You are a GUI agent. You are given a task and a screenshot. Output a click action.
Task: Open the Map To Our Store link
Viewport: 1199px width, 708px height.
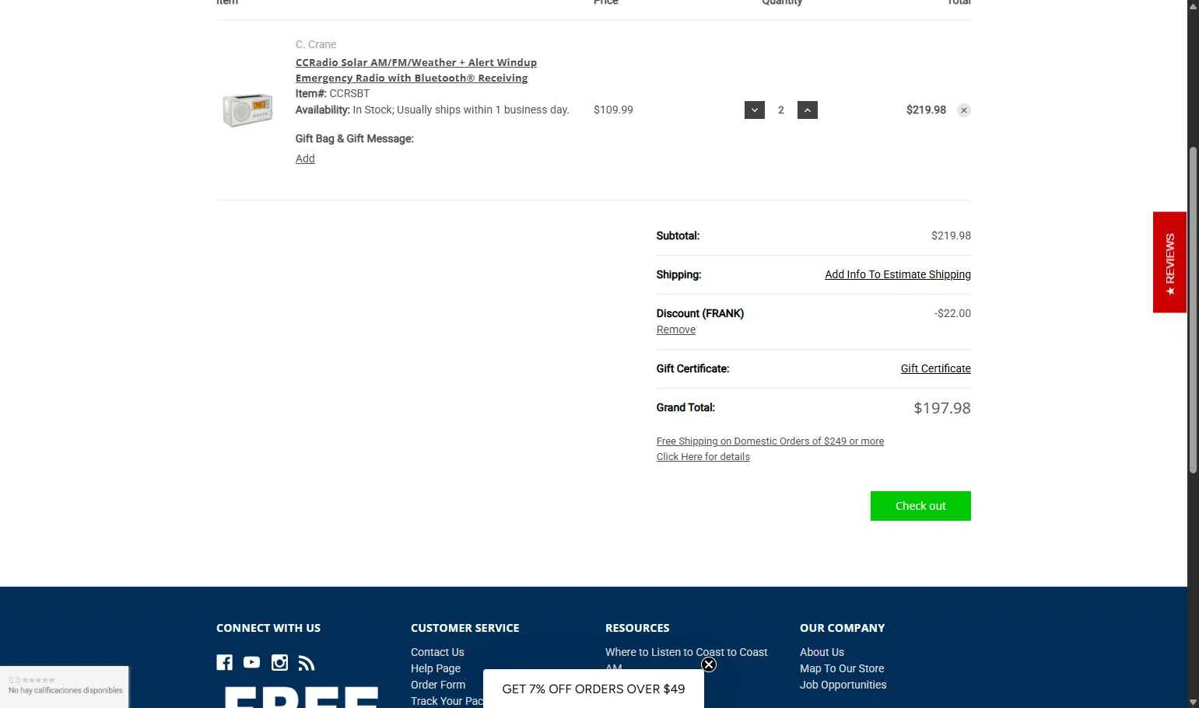coord(842,668)
